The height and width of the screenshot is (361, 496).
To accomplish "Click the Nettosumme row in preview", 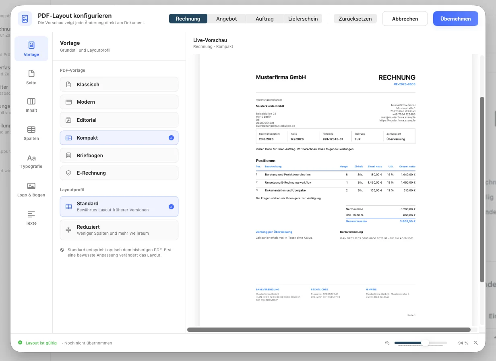I will pyautogui.click(x=380, y=209).
